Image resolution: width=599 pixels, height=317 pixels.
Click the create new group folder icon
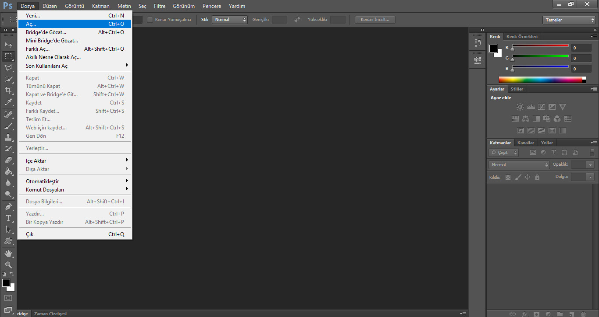pos(560,314)
